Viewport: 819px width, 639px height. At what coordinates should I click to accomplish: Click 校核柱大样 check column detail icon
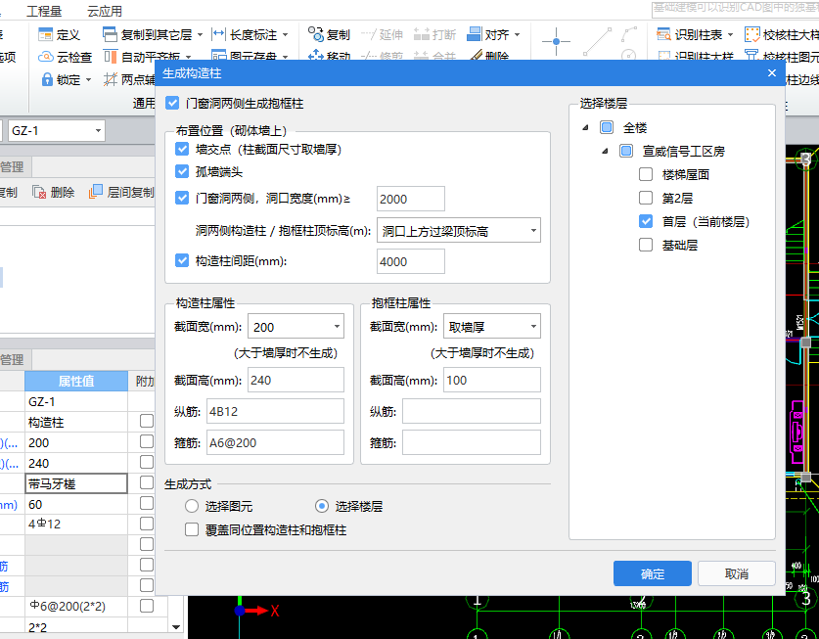751,34
